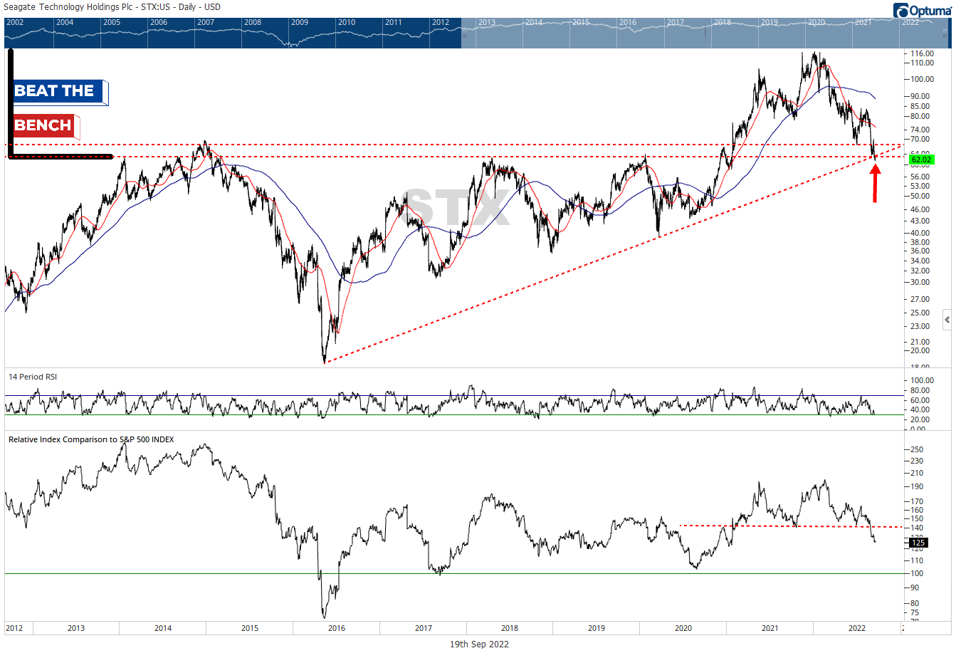Click the side panel collapse arrow at right edge

coord(947,319)
